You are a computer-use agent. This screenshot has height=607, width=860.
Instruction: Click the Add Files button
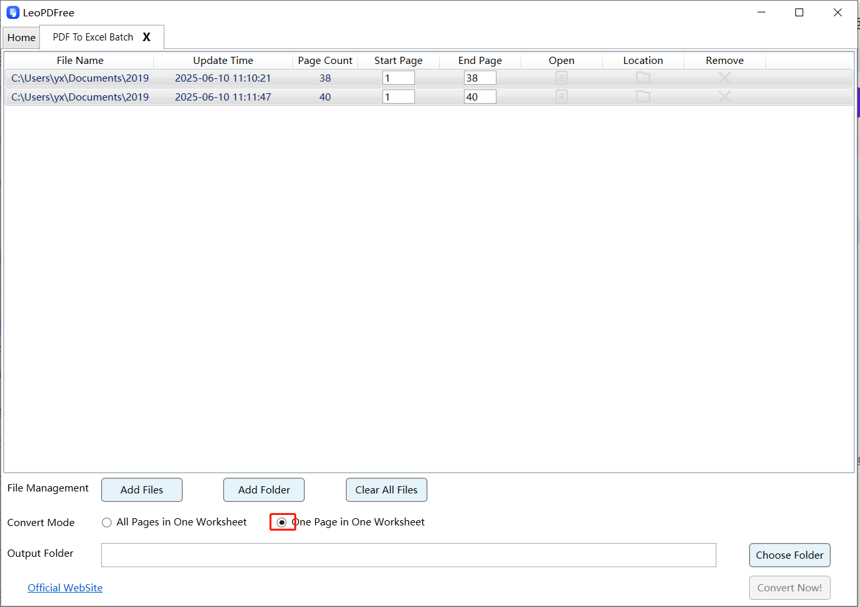(x=142, y=490)
